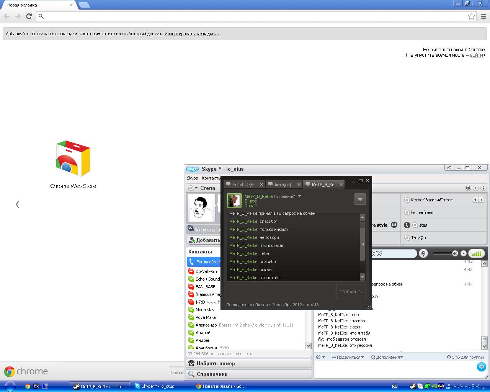Open the audio options dropdown arrow
This screenshot has width=490, height=392.
[464, 253]
